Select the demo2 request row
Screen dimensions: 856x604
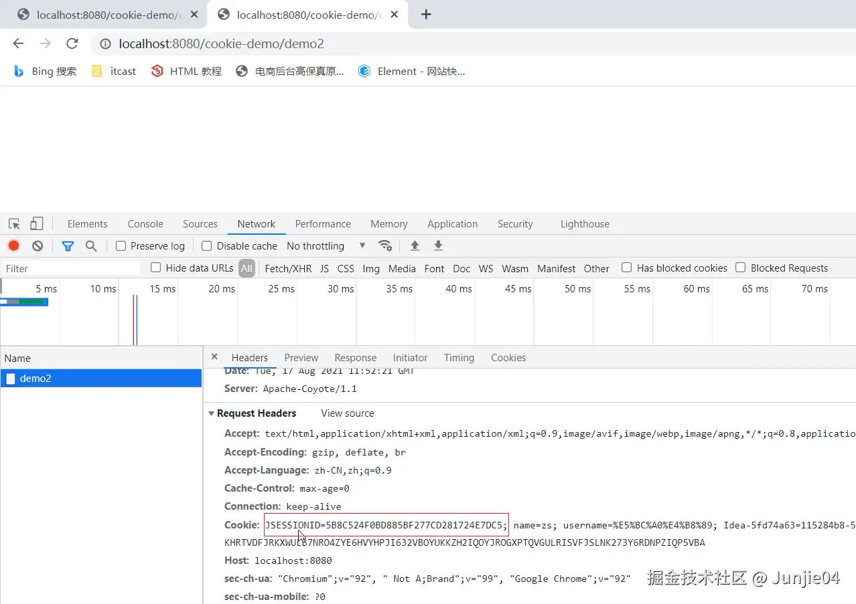click(101, 379)
